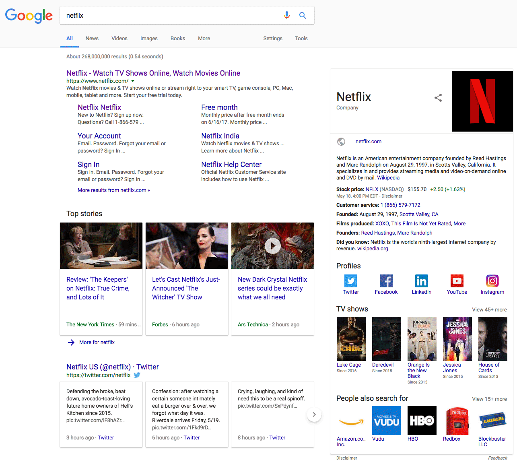Click the globe icon beside netflix.com
The height and width of the screenshot is (464, 517).
341,142
